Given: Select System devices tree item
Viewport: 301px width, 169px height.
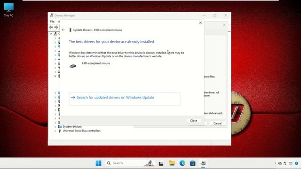Looking at the screenshot, I should [72, 127].
